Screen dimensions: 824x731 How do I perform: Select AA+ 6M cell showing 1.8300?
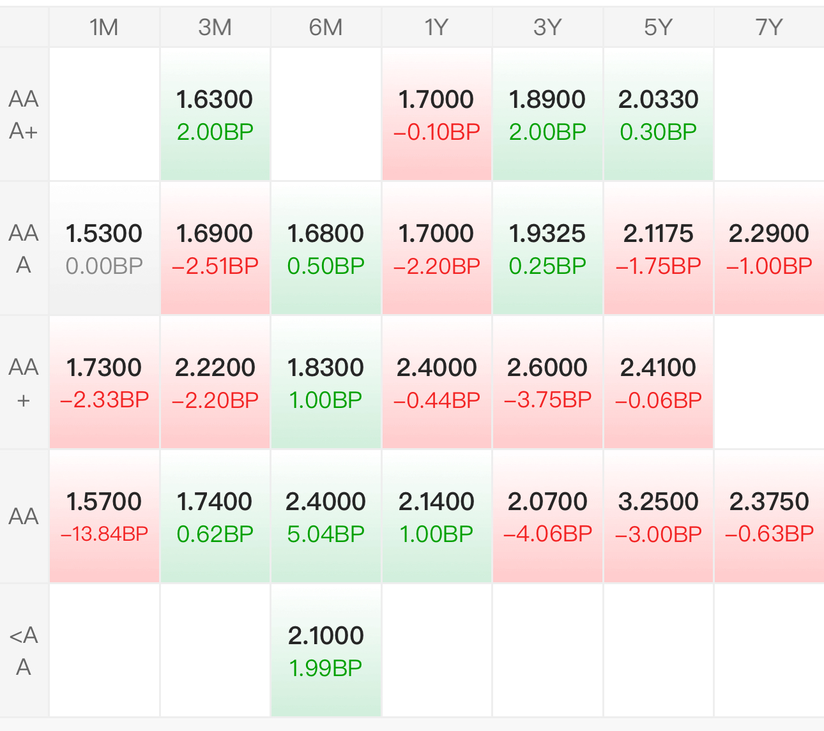(x=326, y=383)
